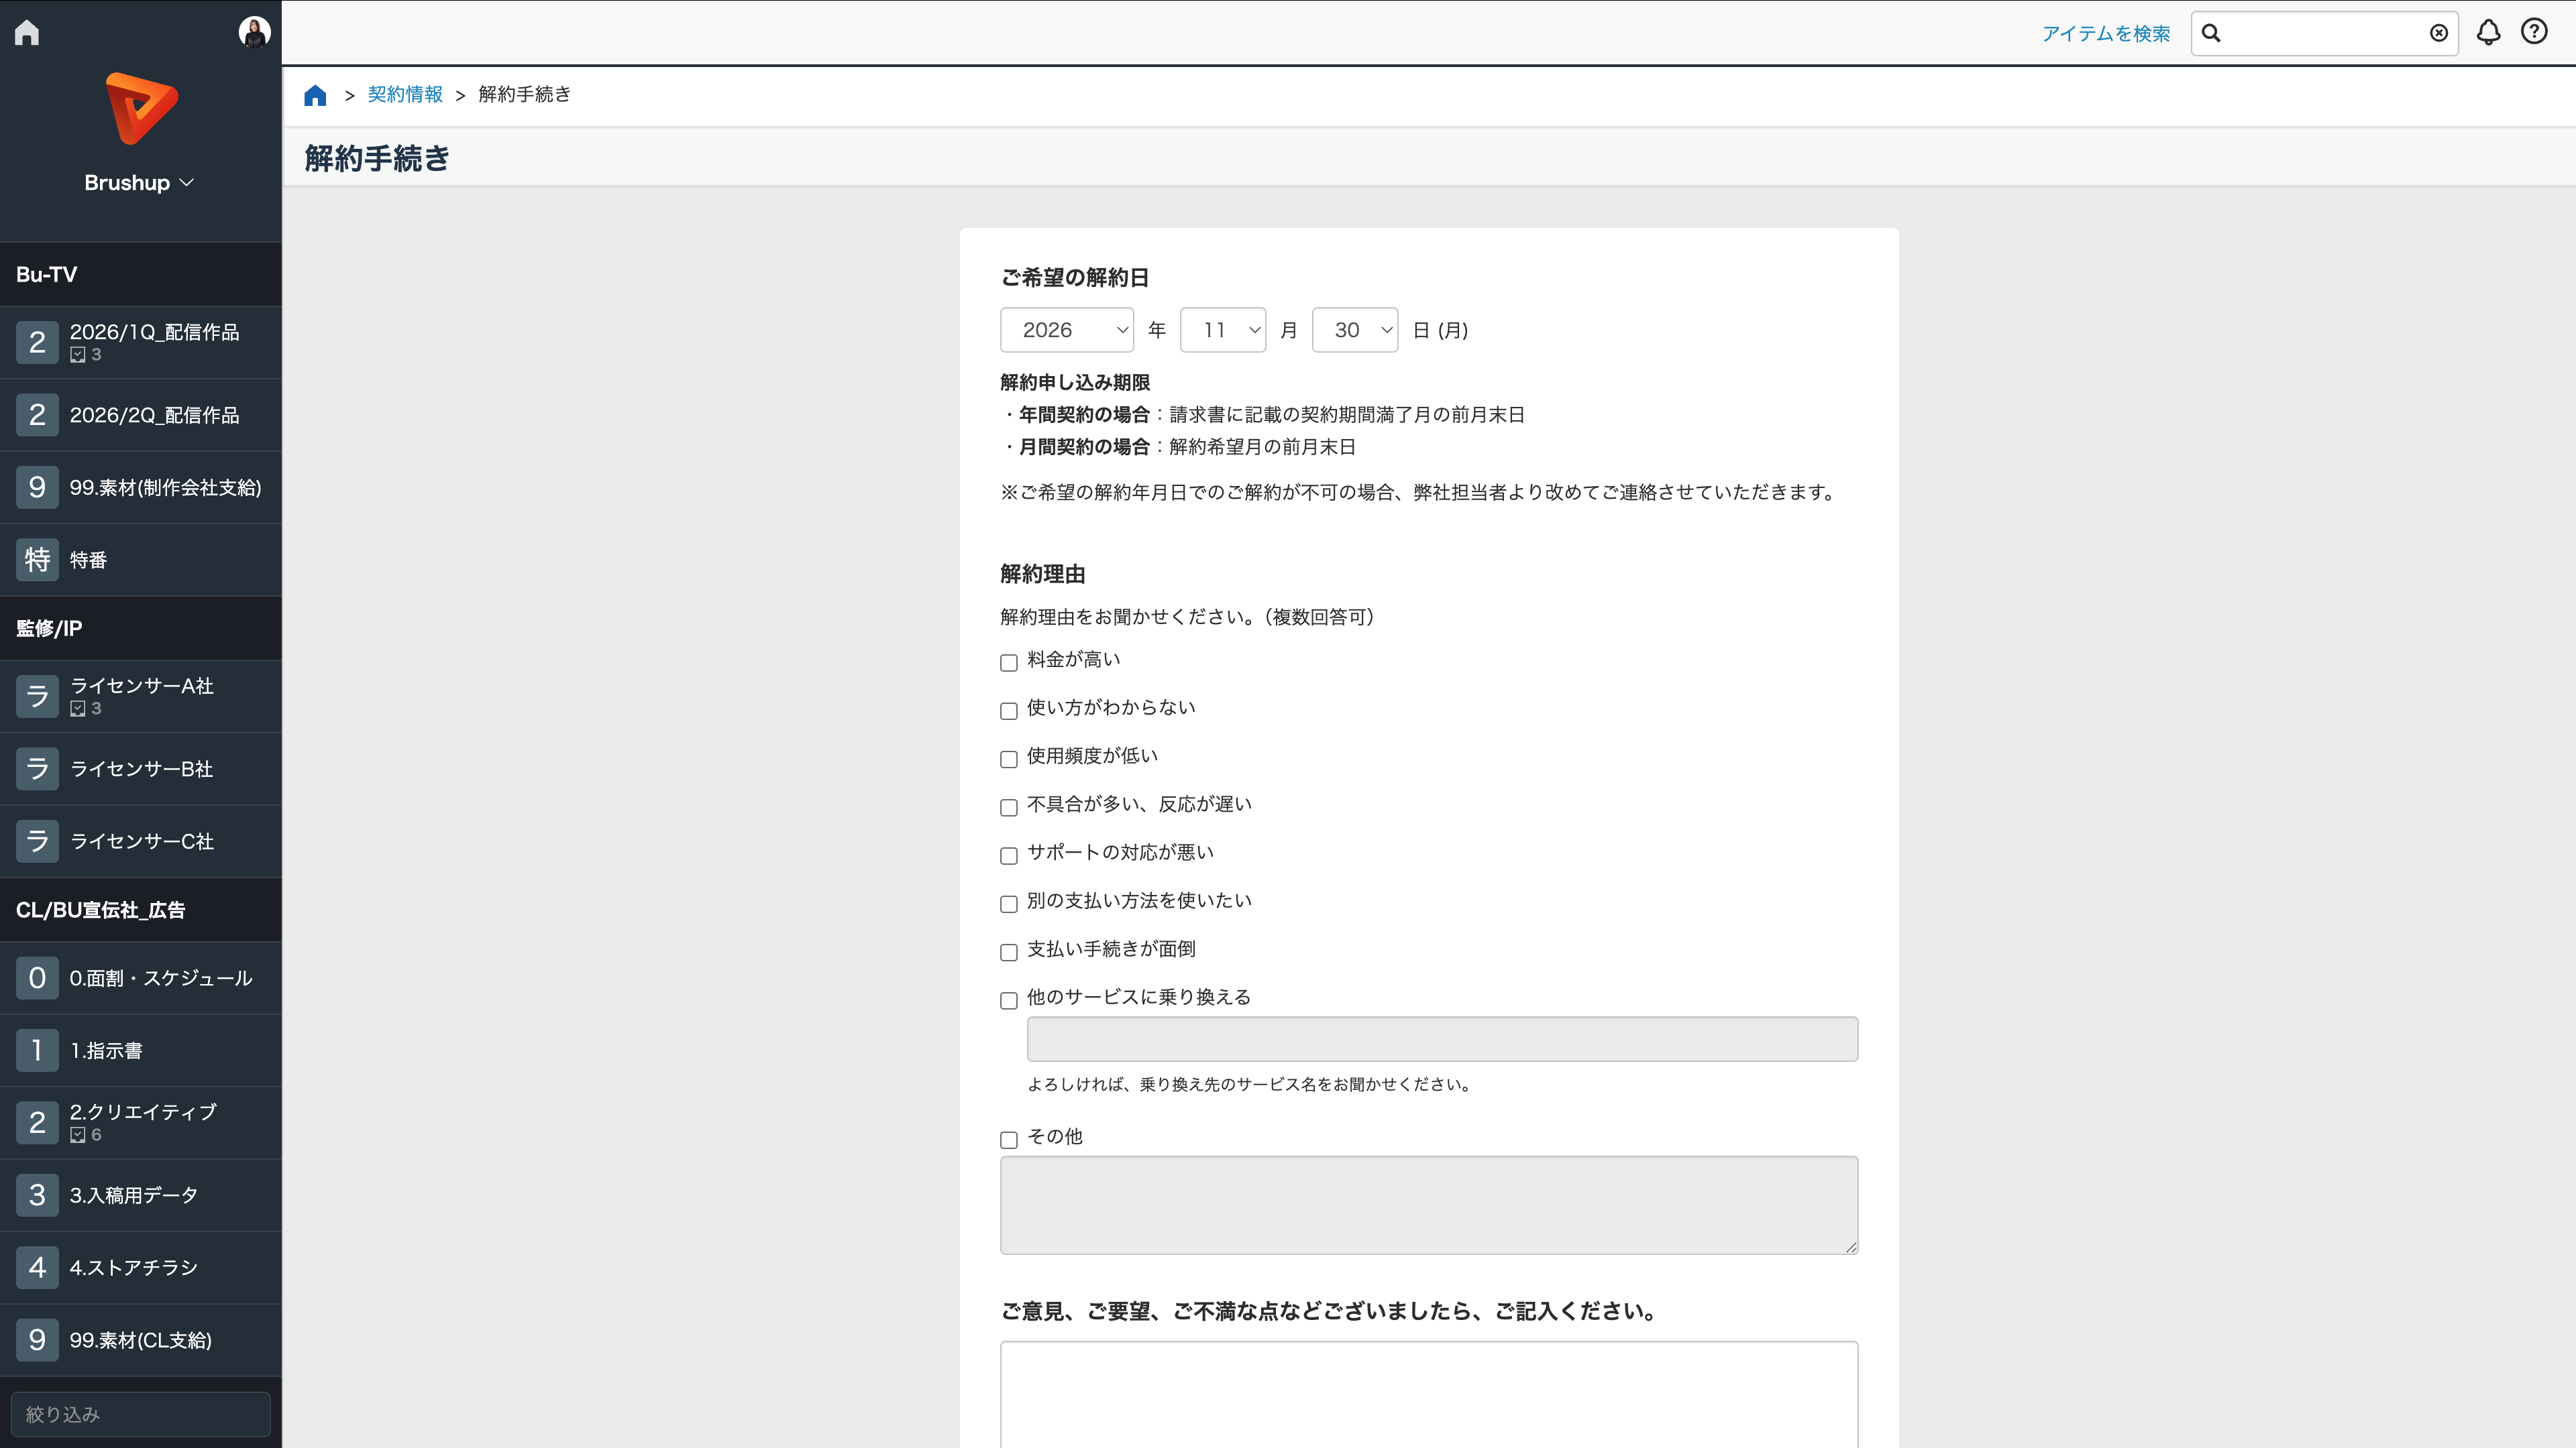Open 3.入稿用データ project
Screen dimensions: 2576x1448
141,1195
